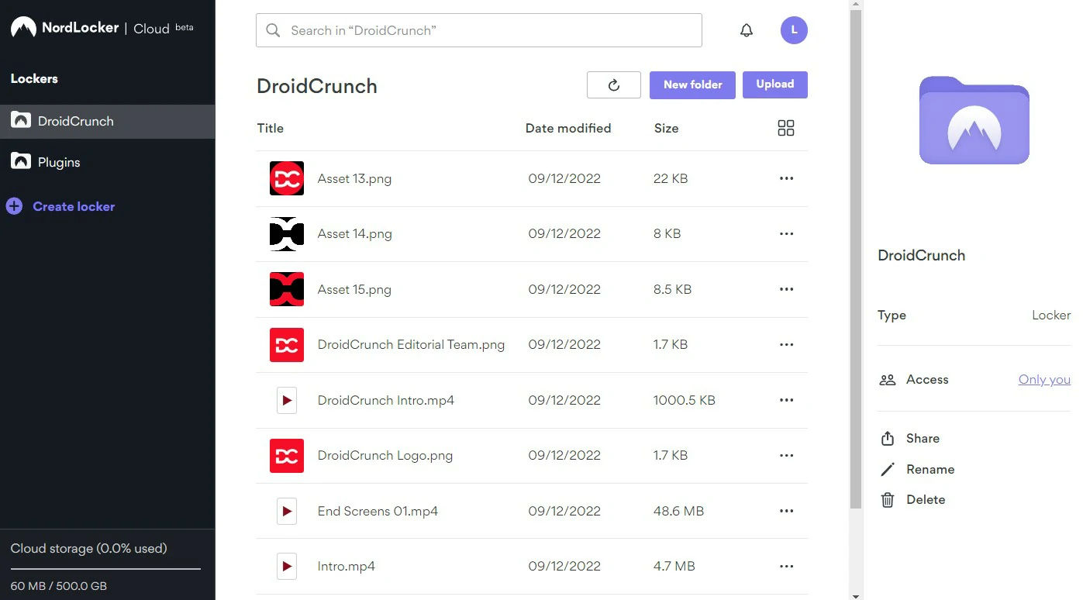Click the '60 MB / 500.0 GB' text

coord(58,585)
